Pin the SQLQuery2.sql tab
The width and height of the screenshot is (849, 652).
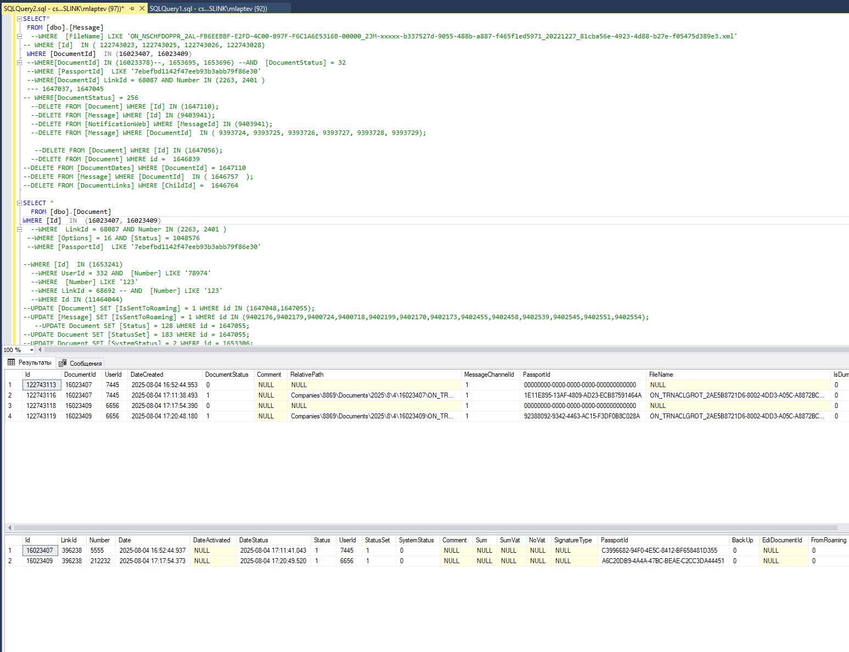tap(132, 8)
